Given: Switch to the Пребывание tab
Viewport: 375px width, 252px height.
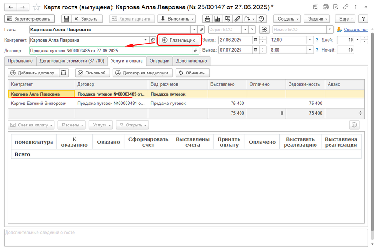Looking at the screenshot, I should tap(20, 61).
